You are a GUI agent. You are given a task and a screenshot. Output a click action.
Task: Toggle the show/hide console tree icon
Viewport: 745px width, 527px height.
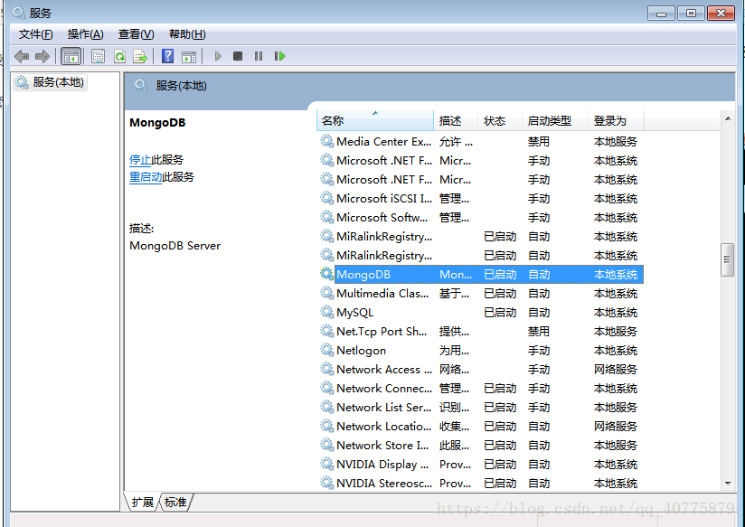[71, 57]
